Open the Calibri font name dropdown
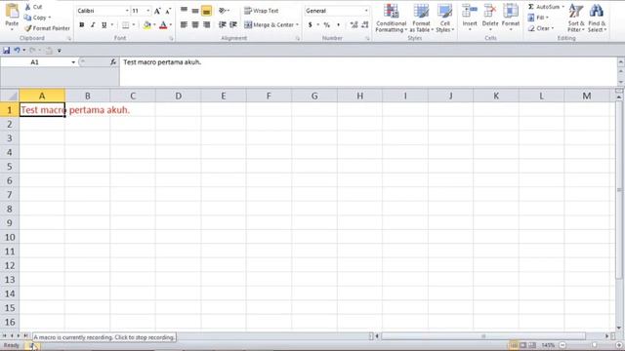 coord(127,11)
